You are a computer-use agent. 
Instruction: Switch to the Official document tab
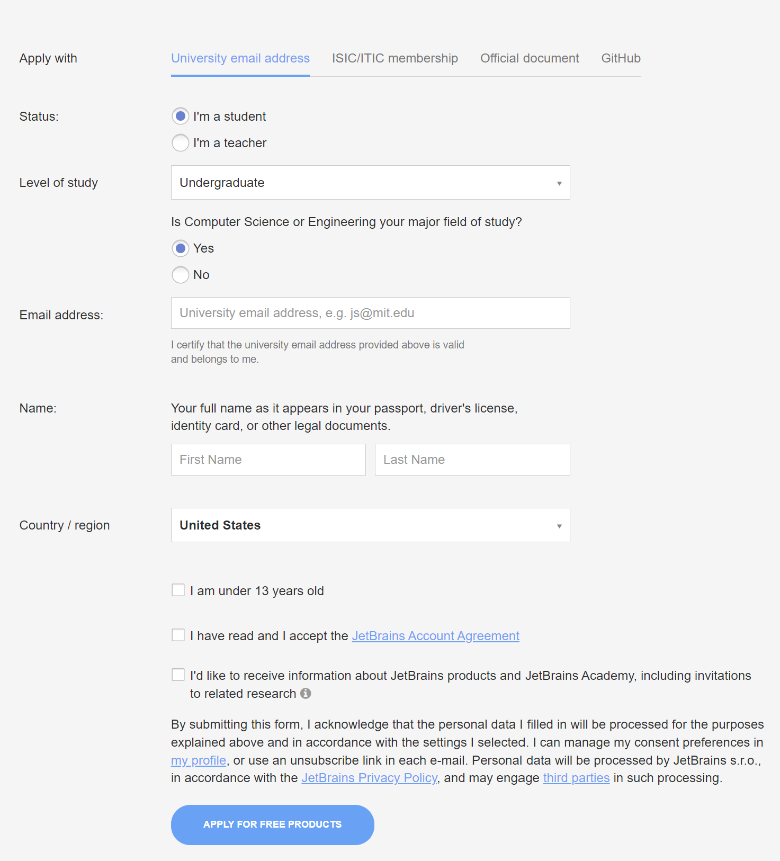[x=529, y=58]
